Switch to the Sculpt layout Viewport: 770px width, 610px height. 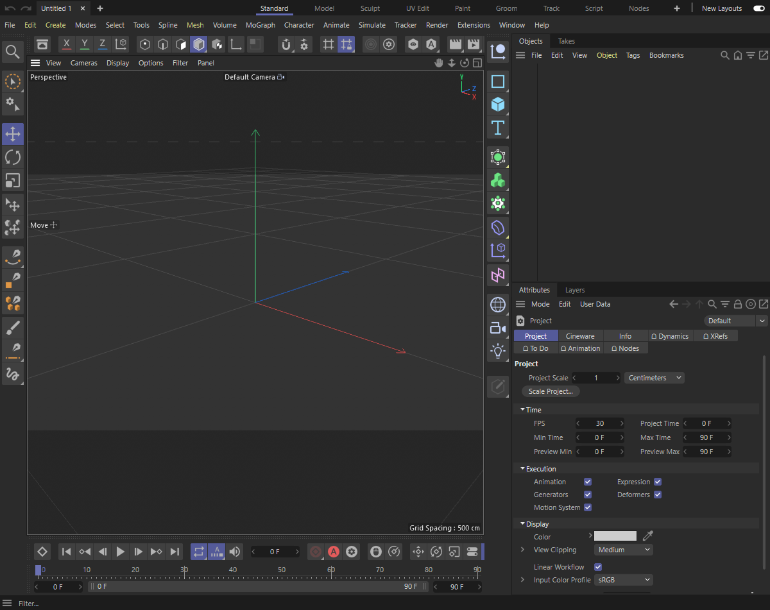coord(370,8)
